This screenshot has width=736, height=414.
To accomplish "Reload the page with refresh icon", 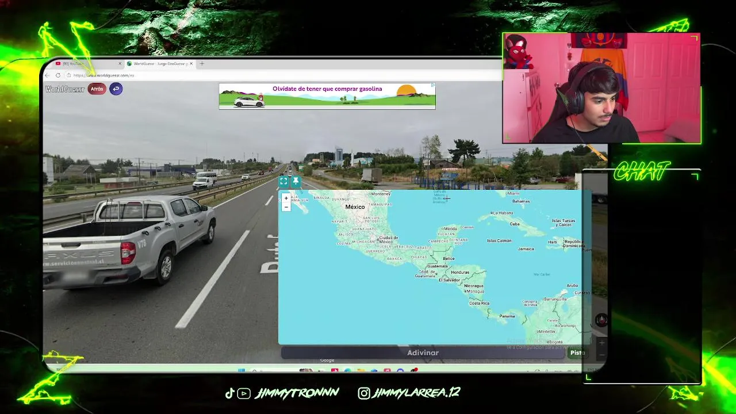I will coord(58,75).
